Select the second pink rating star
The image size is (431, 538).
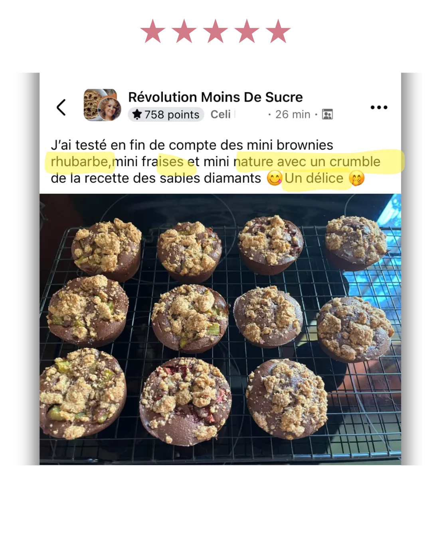pos(184,31)
